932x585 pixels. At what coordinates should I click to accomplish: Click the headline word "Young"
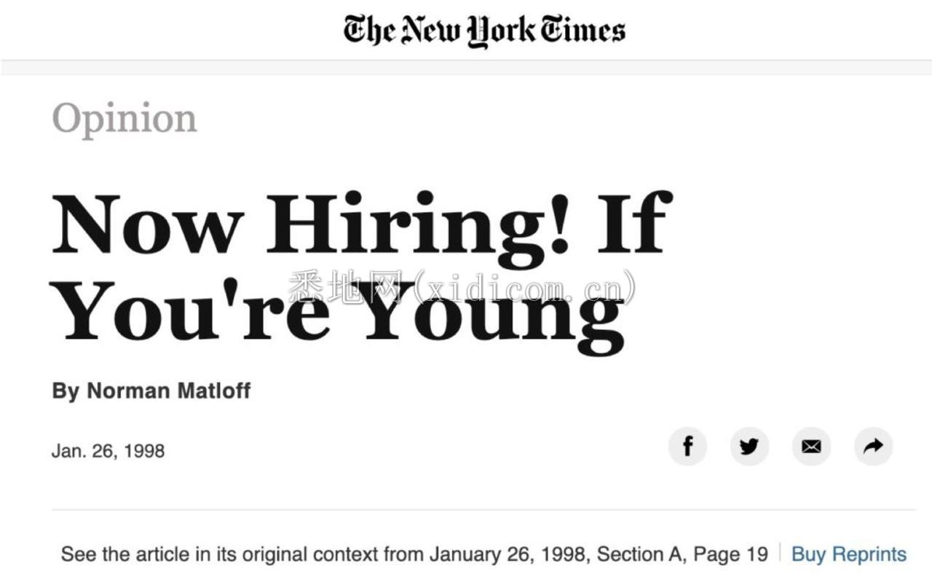coord(494,313)
